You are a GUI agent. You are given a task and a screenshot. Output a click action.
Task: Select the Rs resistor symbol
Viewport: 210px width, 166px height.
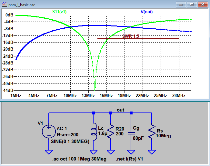point(152,132)
